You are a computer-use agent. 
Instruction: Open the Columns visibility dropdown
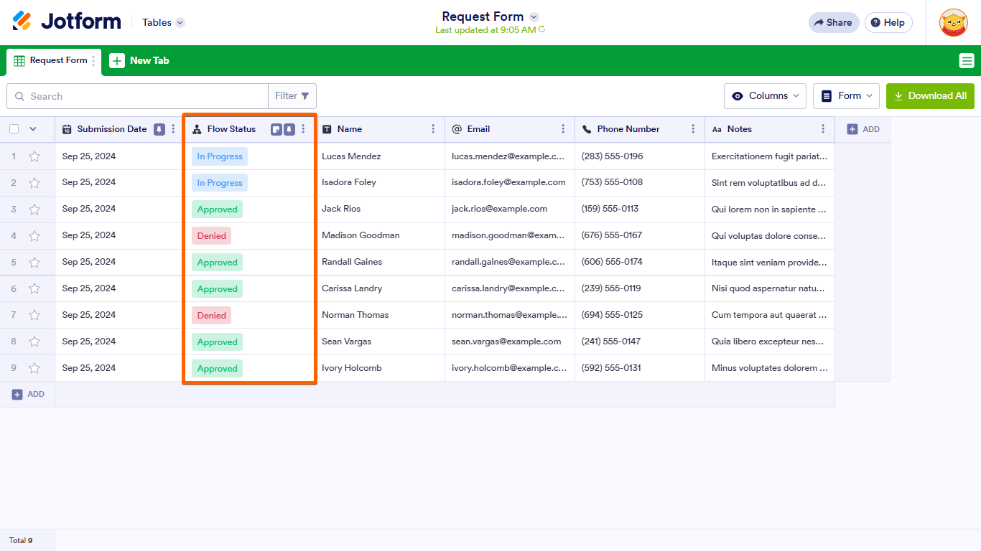point(765,96)
